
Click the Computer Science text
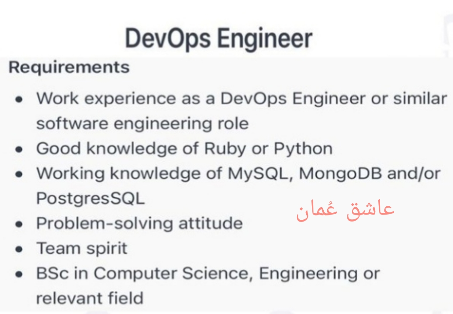point(172,274)
